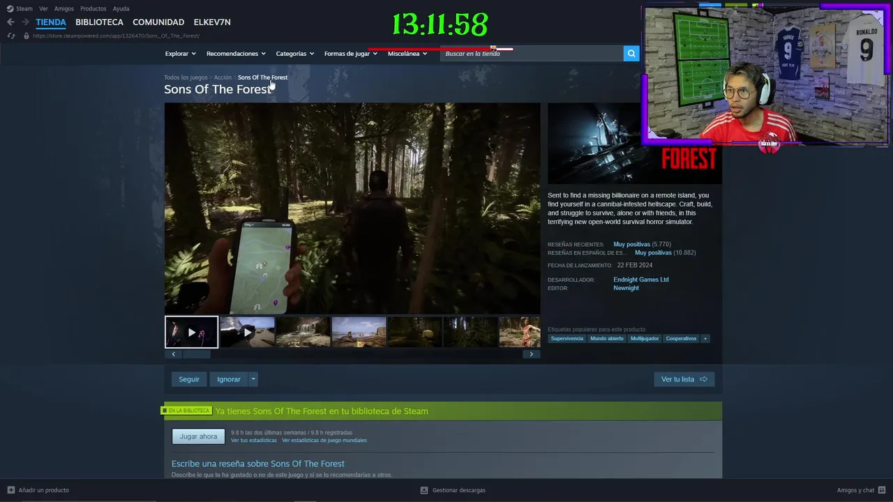Open Todos los juegos breadcrumb
893x502 pixels.
click(186, 77)
